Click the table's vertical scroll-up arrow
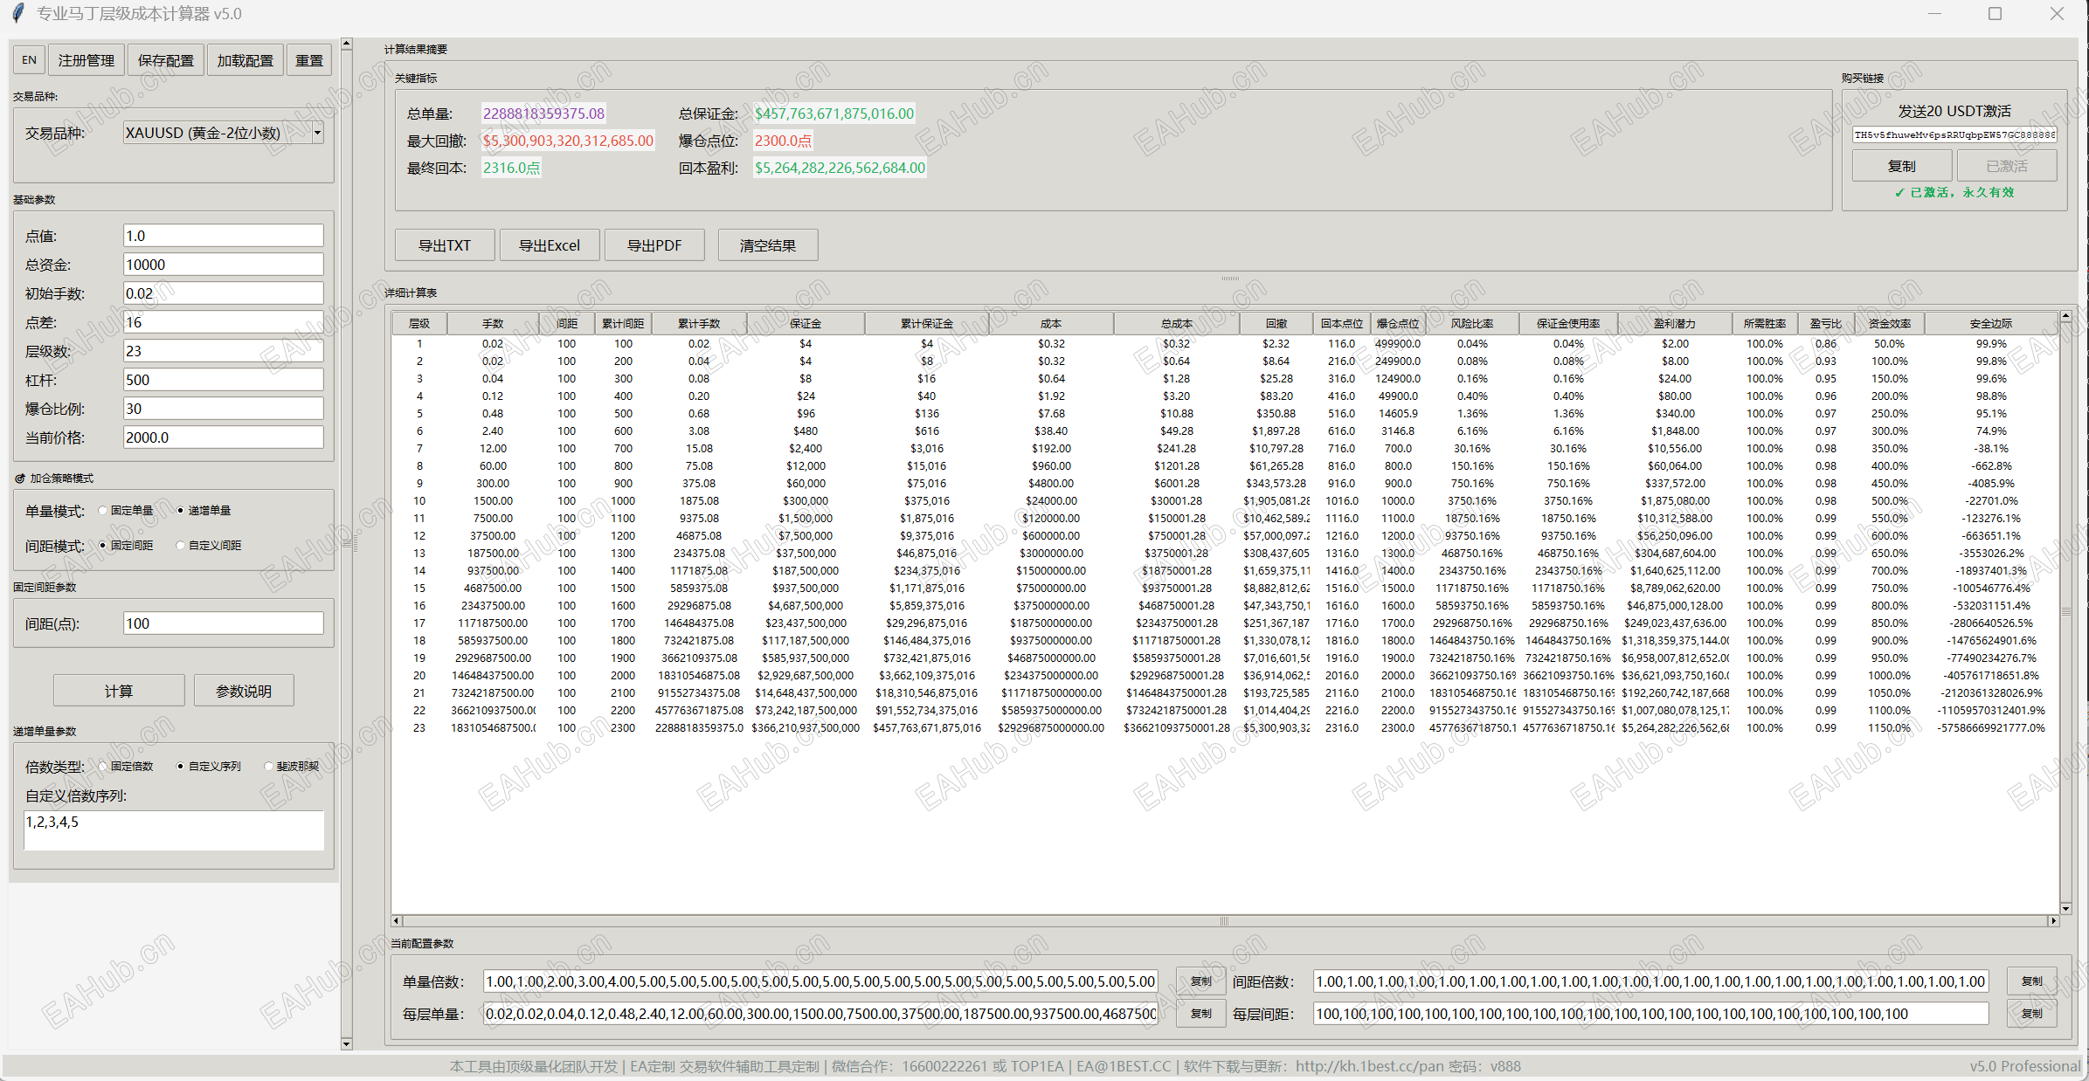This screenshot has height=1081, width=2089. tap(2065, 316)
